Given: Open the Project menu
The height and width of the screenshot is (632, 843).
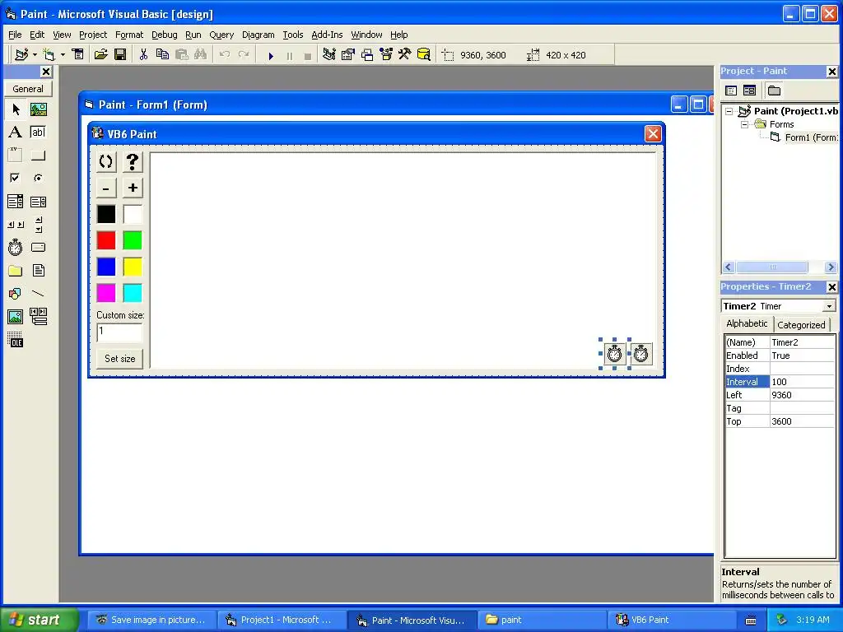Looking at the screenshot, I should 93,35.
